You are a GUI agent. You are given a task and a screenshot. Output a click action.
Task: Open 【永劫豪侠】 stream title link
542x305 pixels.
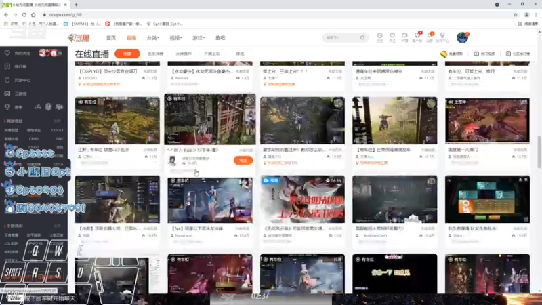[x=202, y=71]
